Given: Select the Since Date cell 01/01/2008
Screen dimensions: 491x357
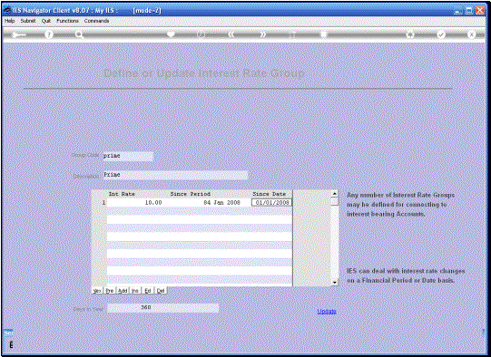Looking at the screenshot, I should (x=271, y=203).
